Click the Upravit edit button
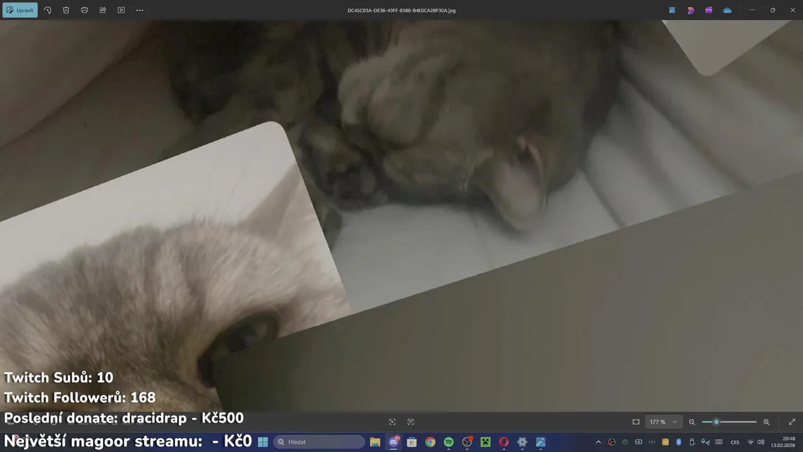Viewport: 803px width, 452px height. point(20,10)
